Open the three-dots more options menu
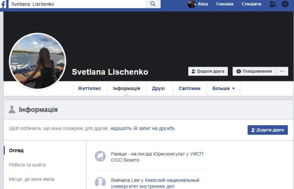The width and height of the screenshot is (294, 189). point(282,71)
